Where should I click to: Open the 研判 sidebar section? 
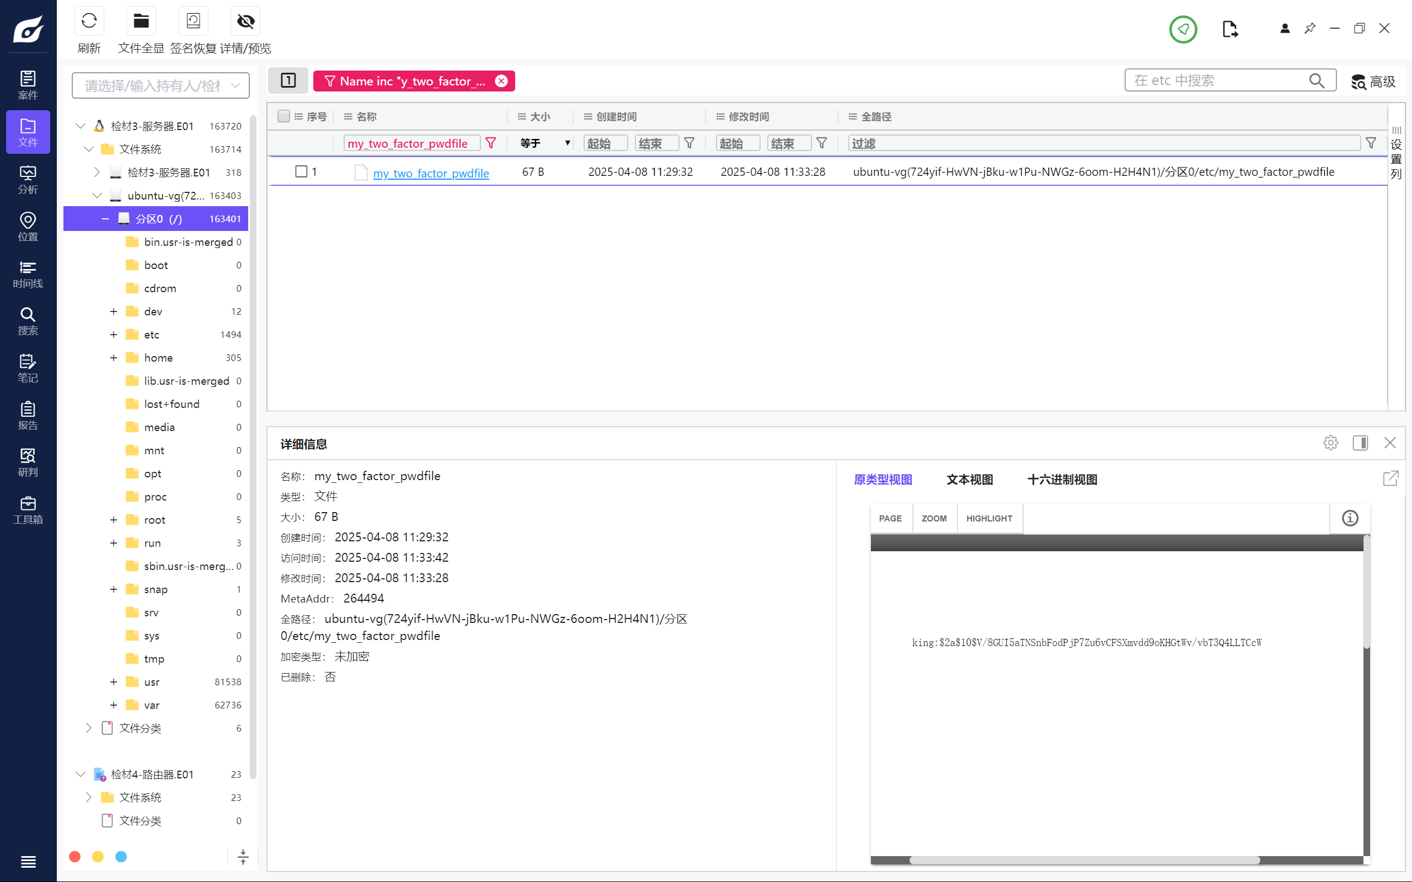click(28, 463)
